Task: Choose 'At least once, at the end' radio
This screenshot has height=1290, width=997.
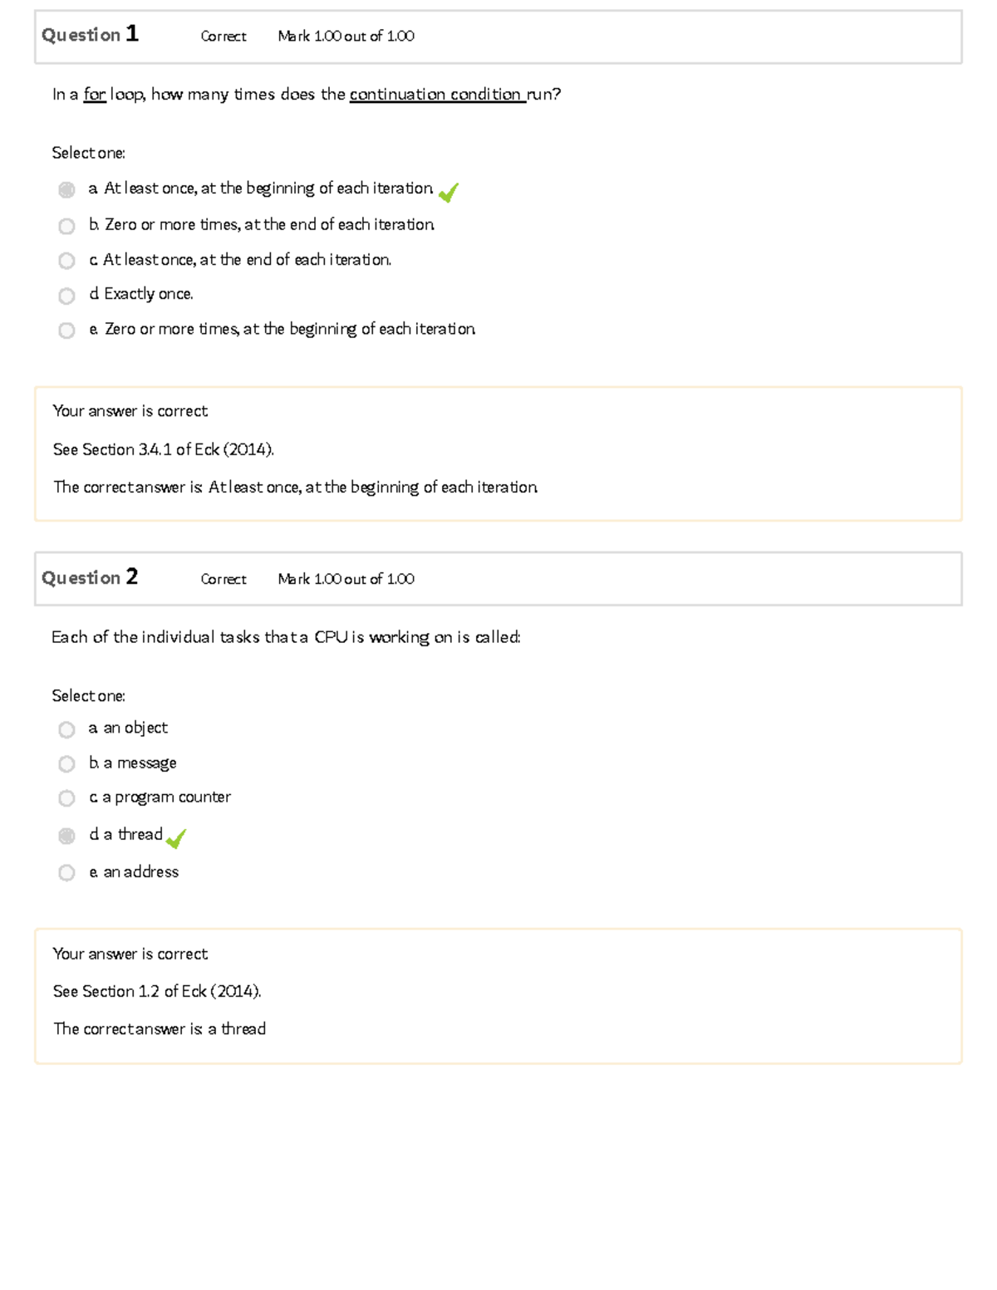Action: [66, 261]
